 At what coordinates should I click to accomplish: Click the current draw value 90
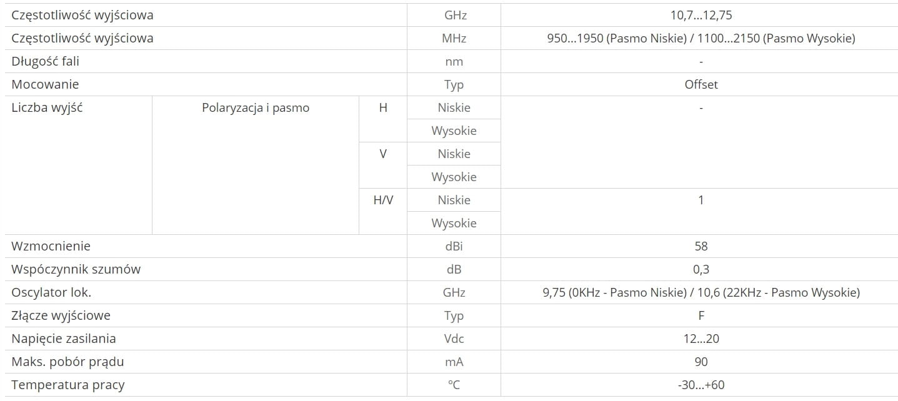pos(701,362)
